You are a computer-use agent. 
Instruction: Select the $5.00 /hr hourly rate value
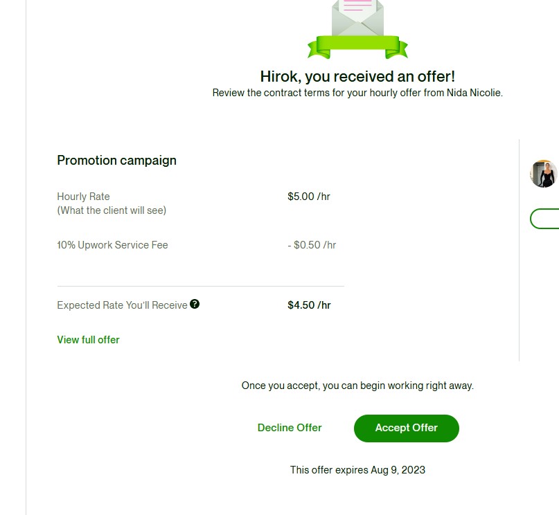point(309,197)
